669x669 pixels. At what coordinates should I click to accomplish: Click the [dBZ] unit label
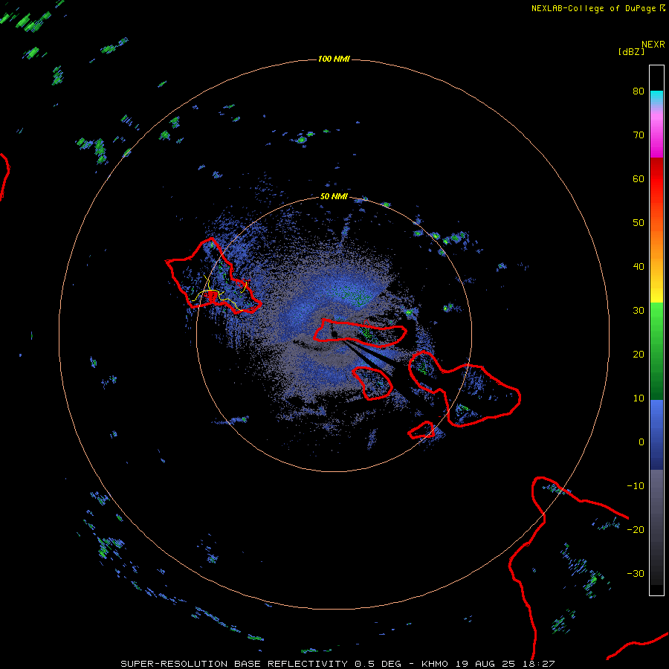pyautogui.click(x=631, y=52)
